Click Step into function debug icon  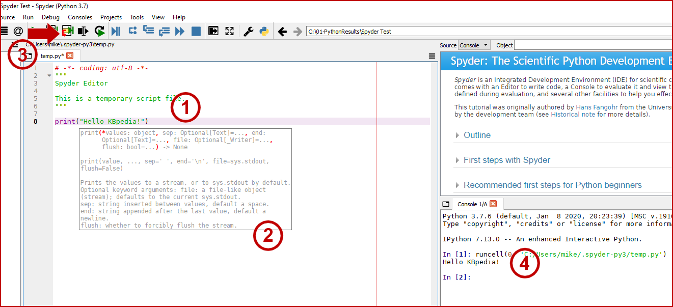148,31
